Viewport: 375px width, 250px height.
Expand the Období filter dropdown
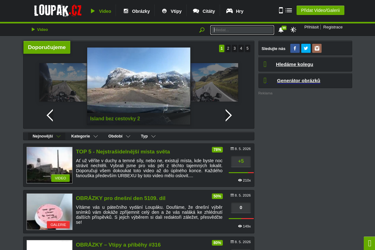[x=119, y=136]
